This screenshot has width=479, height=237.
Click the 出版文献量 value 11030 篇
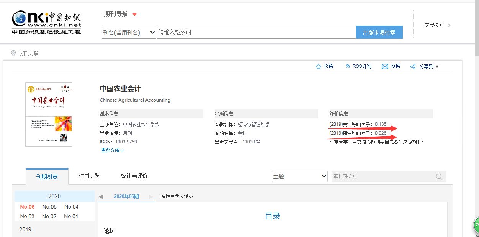(252, 142)
